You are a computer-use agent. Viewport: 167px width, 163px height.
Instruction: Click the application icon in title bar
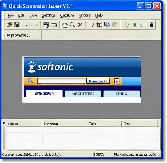(x=5, y=6)
